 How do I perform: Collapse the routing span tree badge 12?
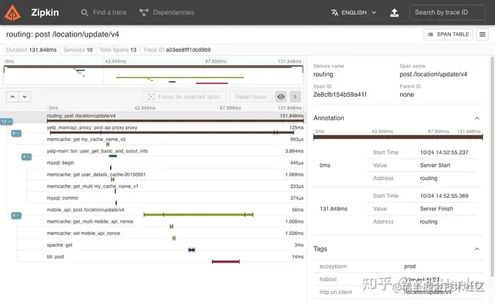click(x=6, y=122)
